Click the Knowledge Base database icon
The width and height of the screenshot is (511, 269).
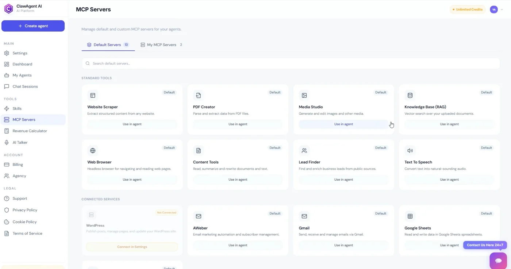410,95
